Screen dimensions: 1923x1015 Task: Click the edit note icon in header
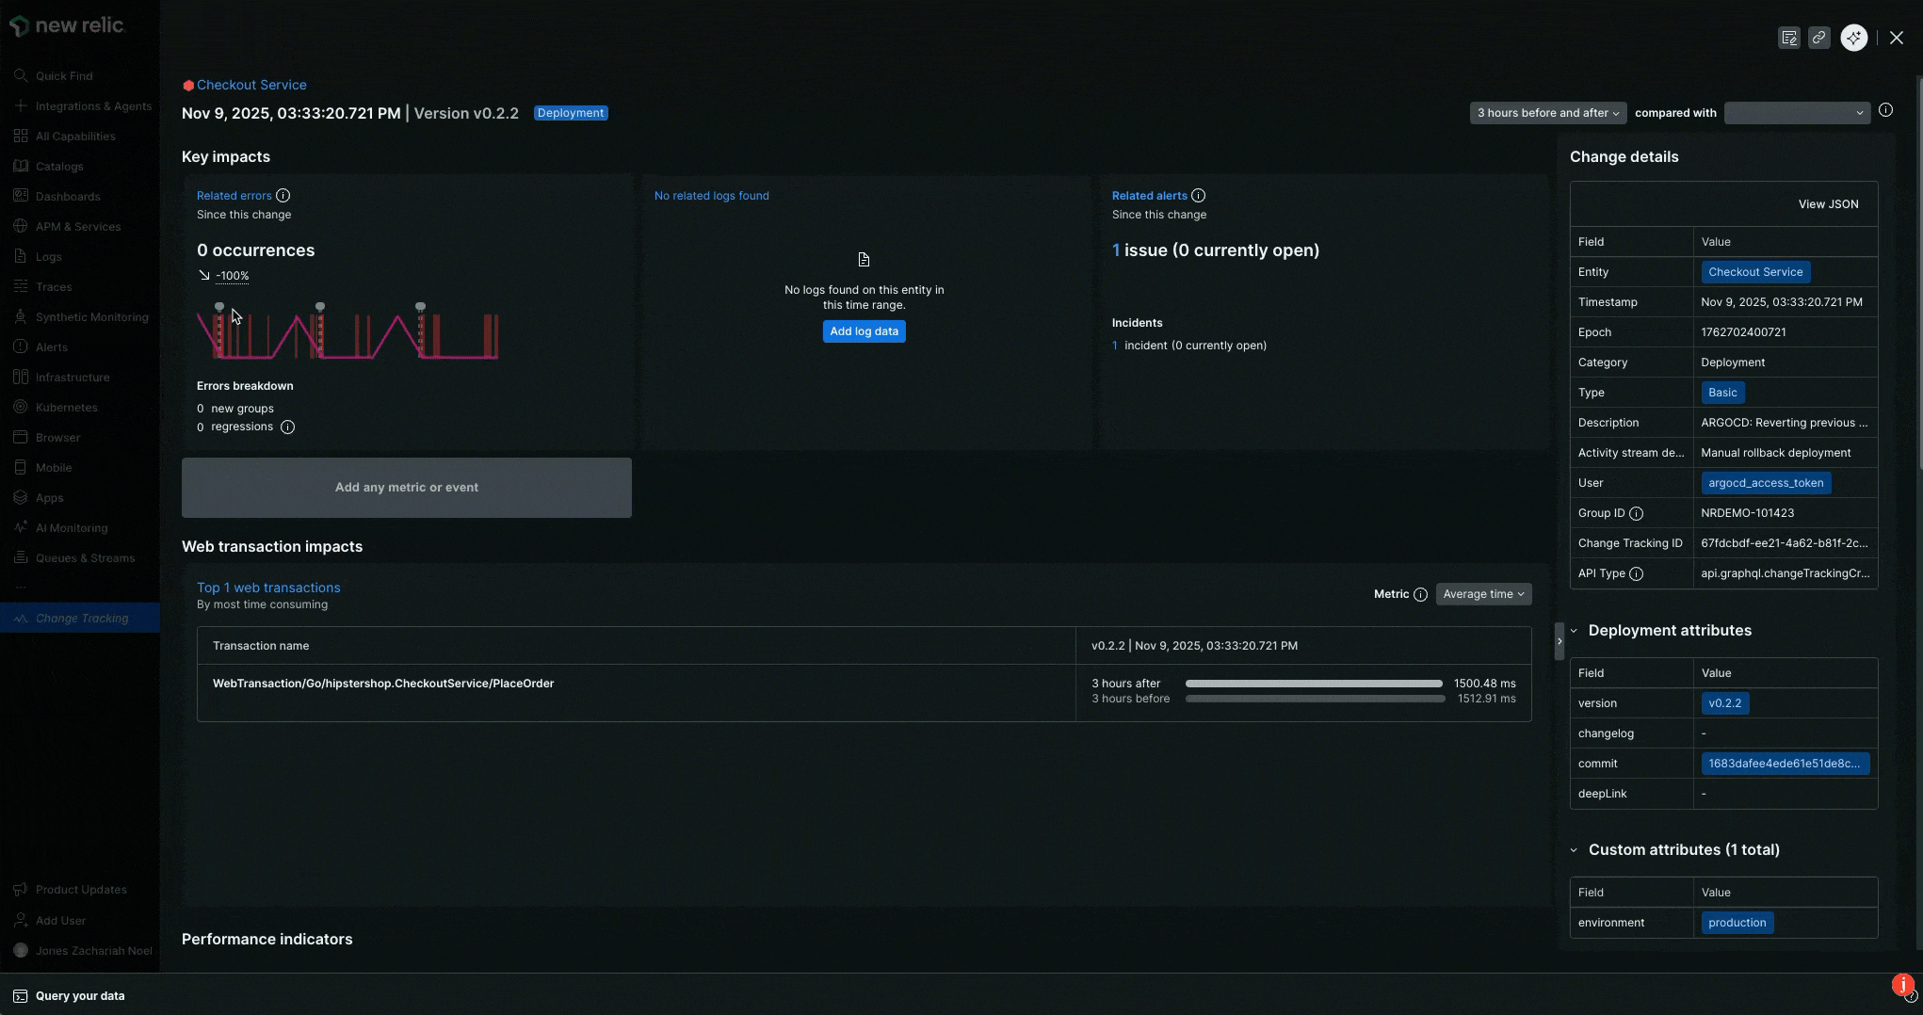click(1788, 38)
